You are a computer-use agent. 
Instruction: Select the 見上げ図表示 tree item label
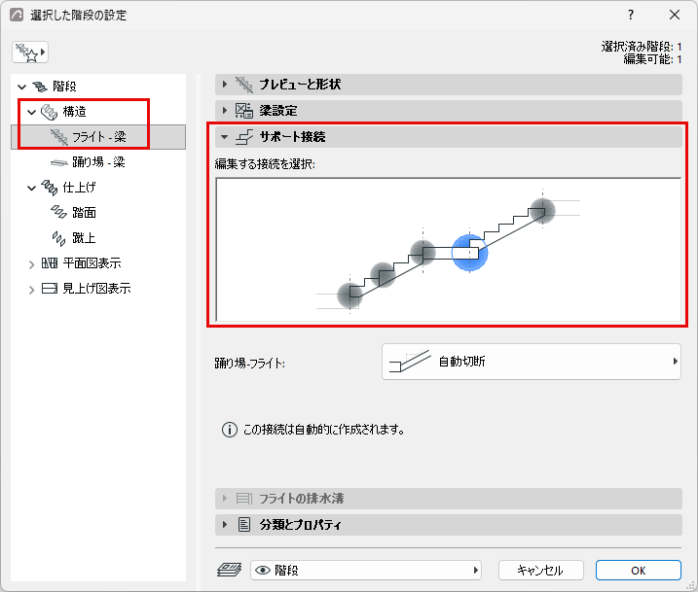coord(96,289)
